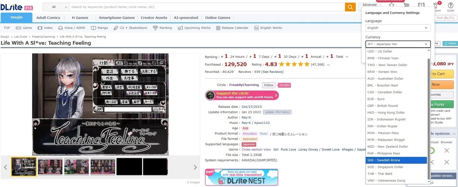Click the Share button icon
458x187 pixels.
[449, 43]
